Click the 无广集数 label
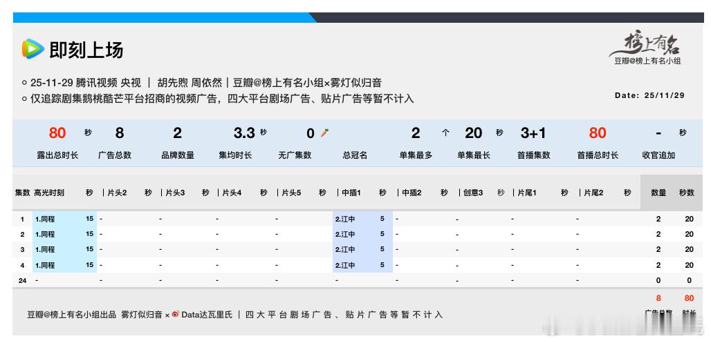711x343 pixels. pos(295,155)
